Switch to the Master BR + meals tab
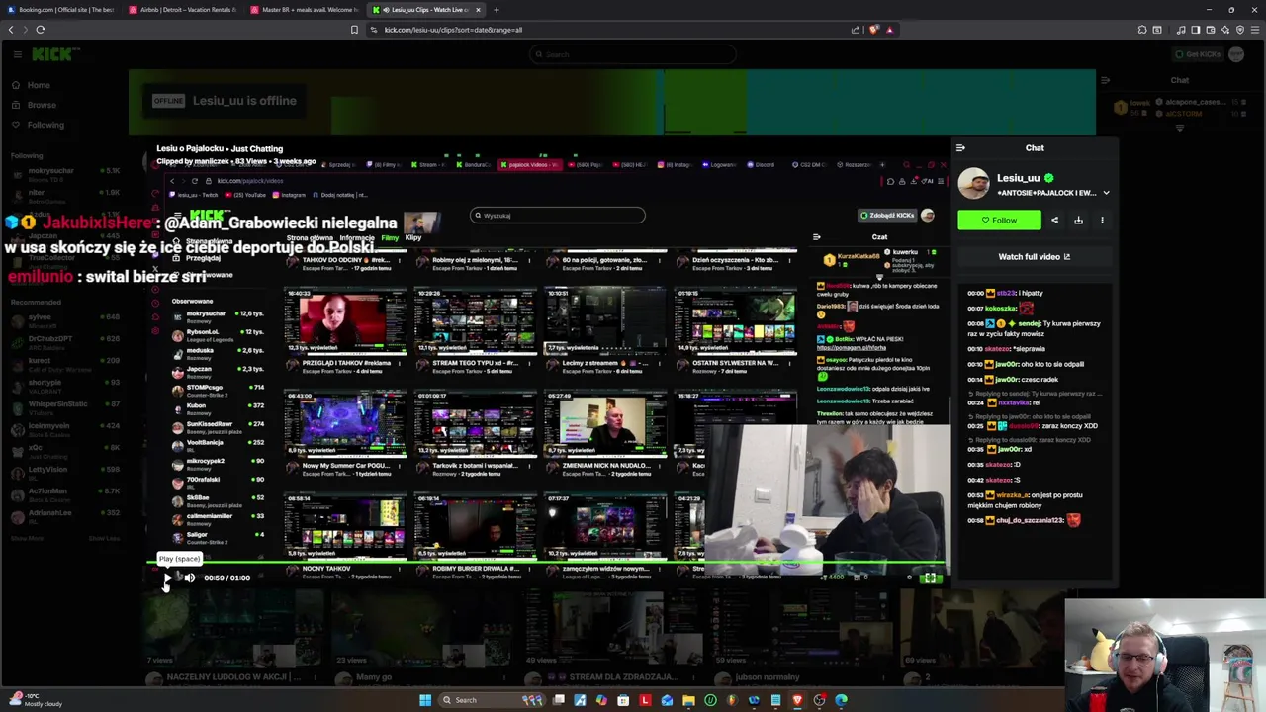Viewport: 1266px width, 712px height. tap(305, 10)
